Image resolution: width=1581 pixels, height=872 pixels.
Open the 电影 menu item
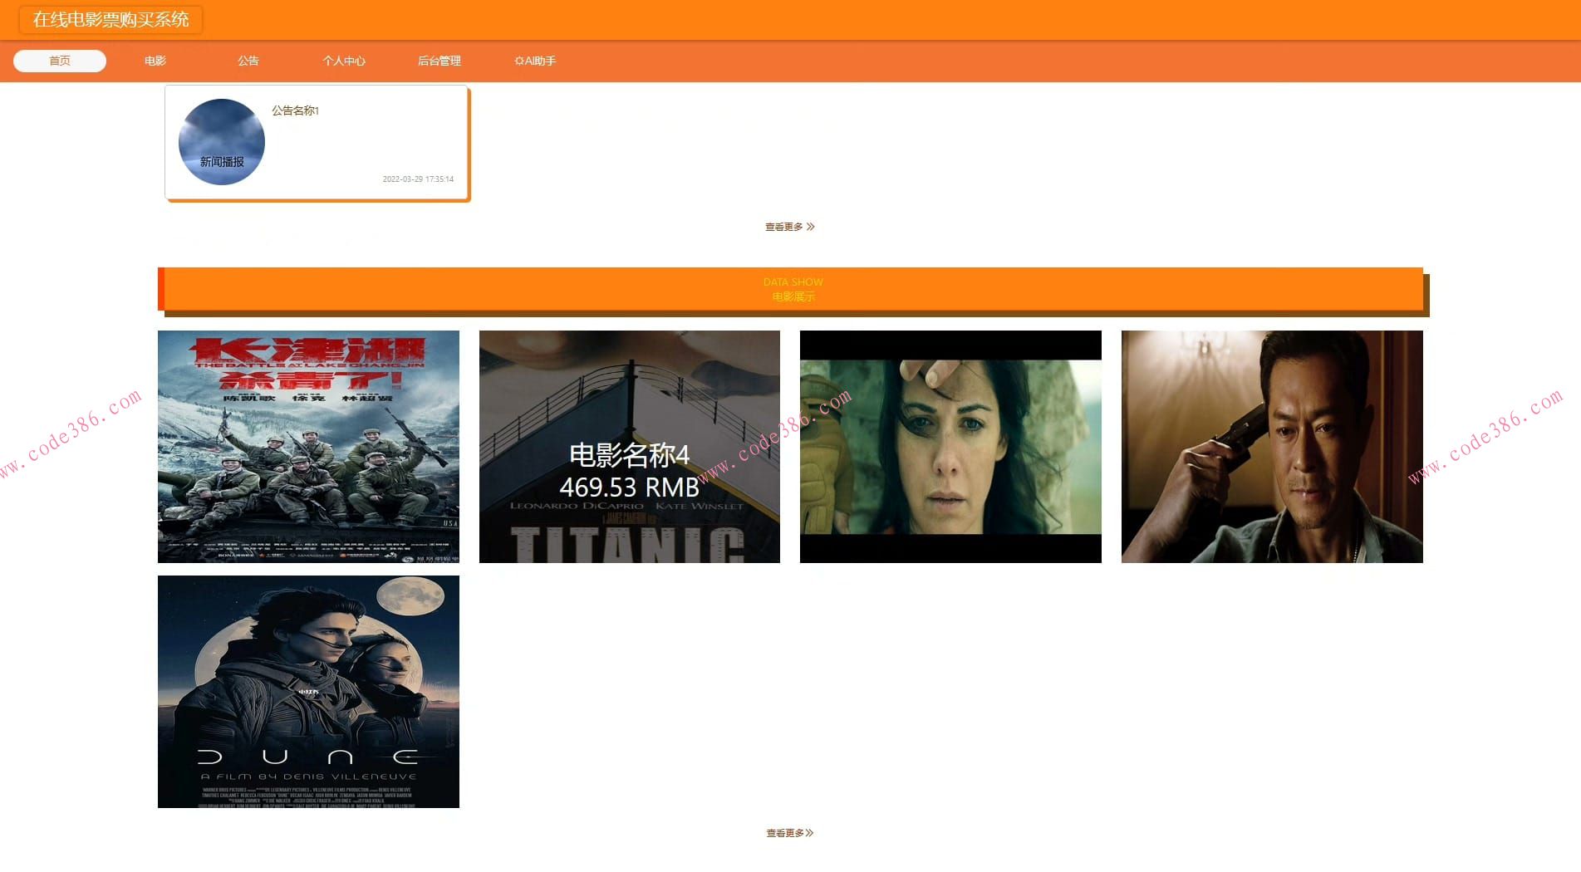point(155,61)
